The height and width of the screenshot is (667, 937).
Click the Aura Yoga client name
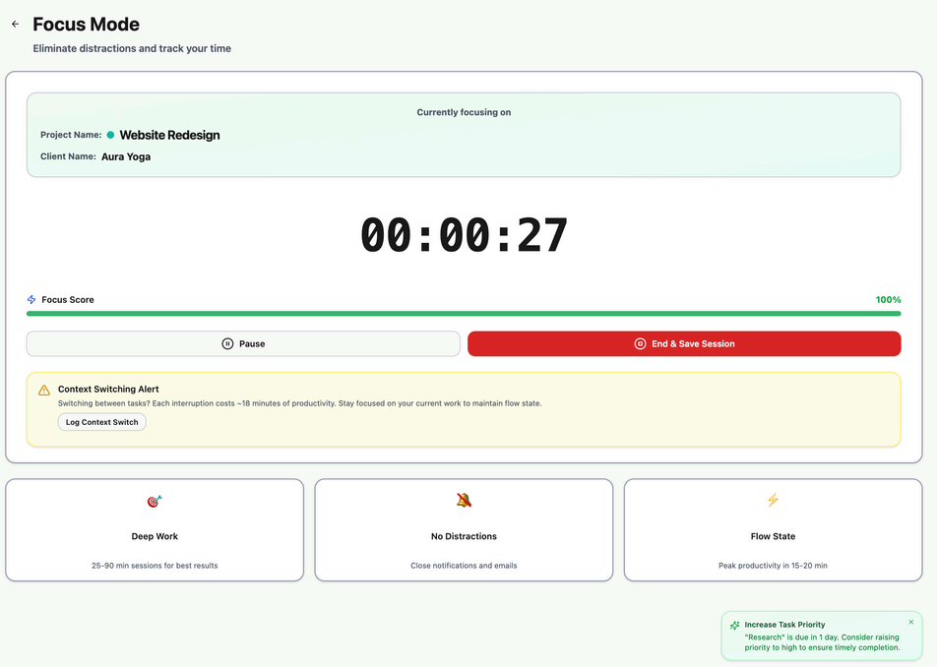pyautogui.click(x=126, y=157)
